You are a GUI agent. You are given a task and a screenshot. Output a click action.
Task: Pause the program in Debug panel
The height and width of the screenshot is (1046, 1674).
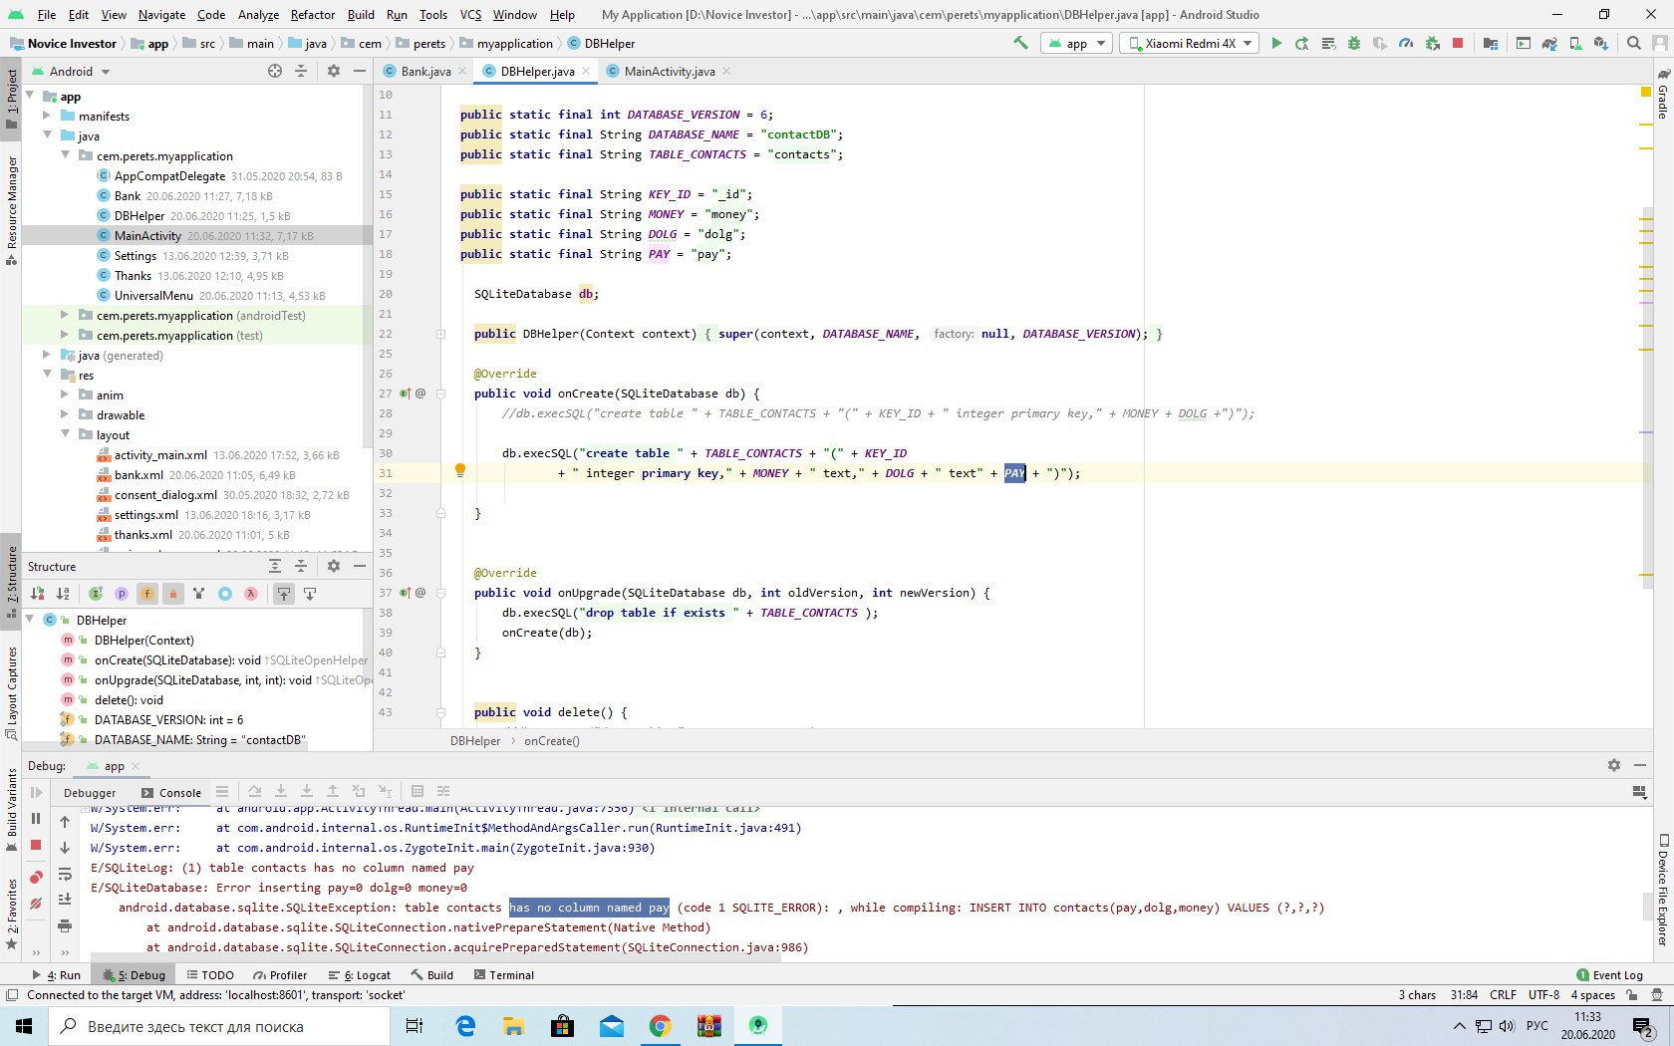pyautogui.click(x=36, y=819)
